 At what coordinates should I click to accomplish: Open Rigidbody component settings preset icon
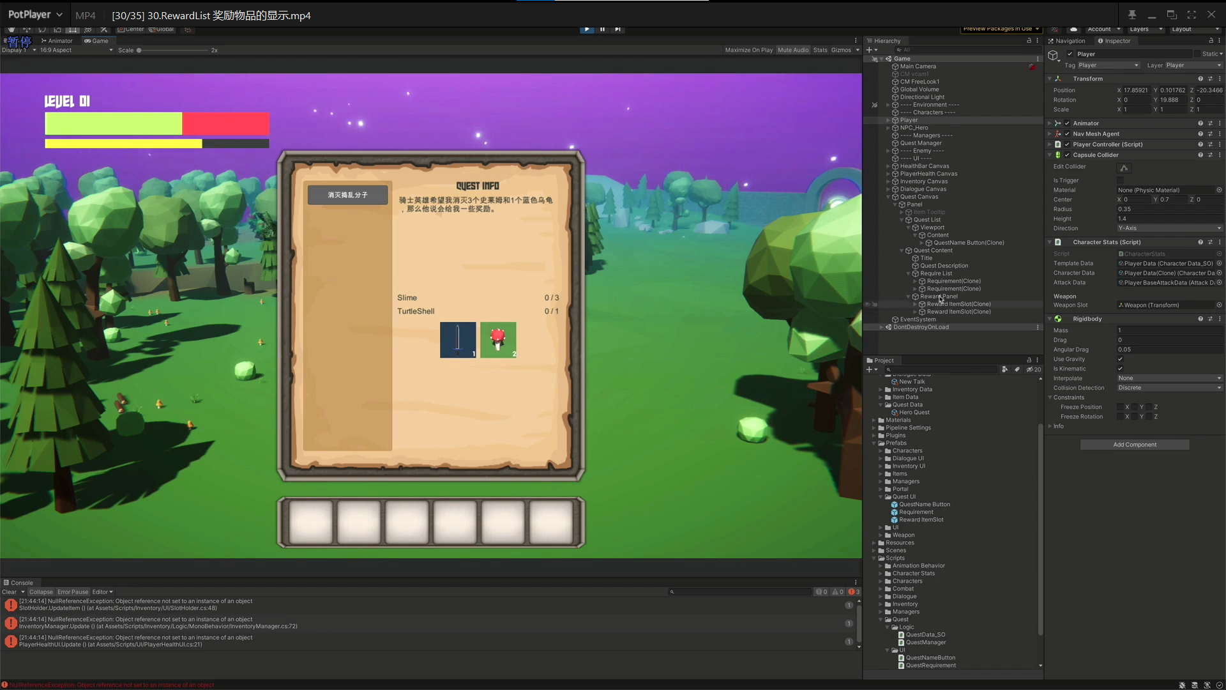[x=1210, y=319]
